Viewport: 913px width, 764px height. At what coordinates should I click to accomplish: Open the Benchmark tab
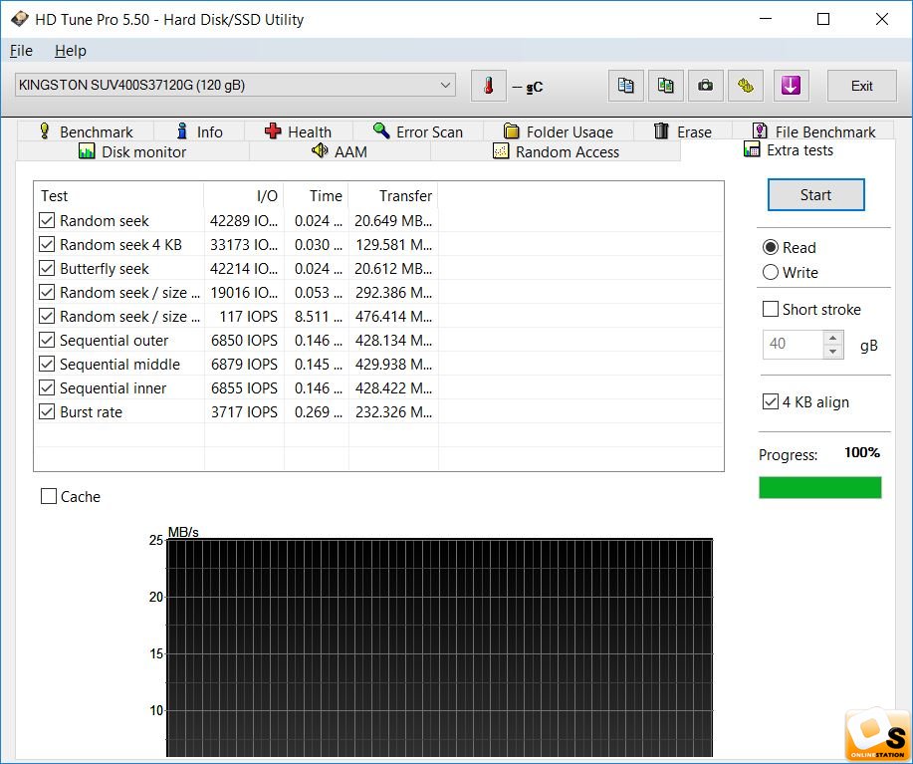coord(86,131)
